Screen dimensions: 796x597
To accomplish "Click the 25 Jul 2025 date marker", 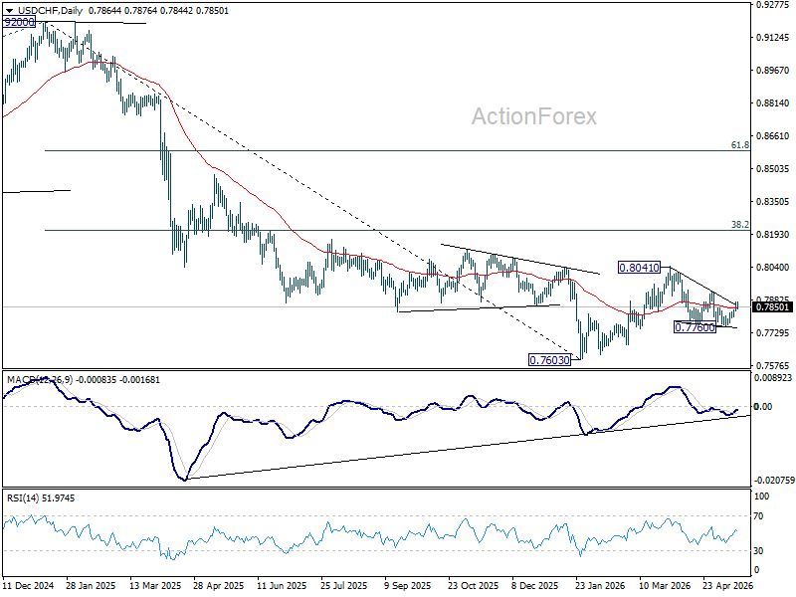I will (x=344, y=586).
